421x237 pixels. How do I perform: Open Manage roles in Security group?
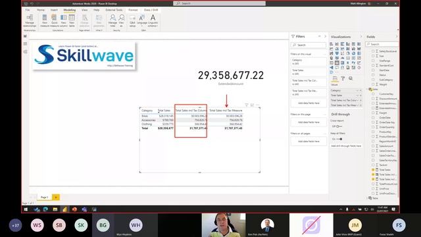tap(112, 20)
